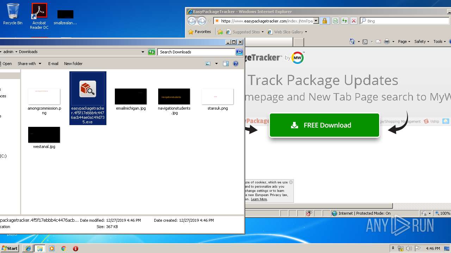Click Internet Explorer taskbar icon

28,248
